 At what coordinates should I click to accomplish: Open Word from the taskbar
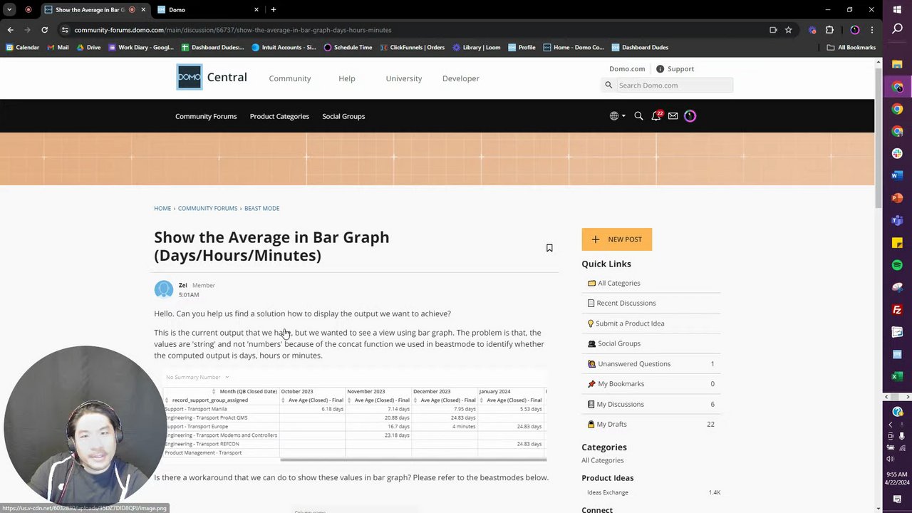point(897,175)
